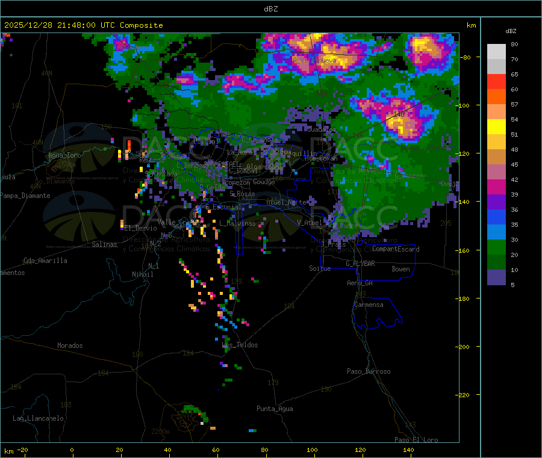Viewport: 542px width, 458px height.
Task: Click the 'Nihuil' map label
Action: click(x=142, y=274)
